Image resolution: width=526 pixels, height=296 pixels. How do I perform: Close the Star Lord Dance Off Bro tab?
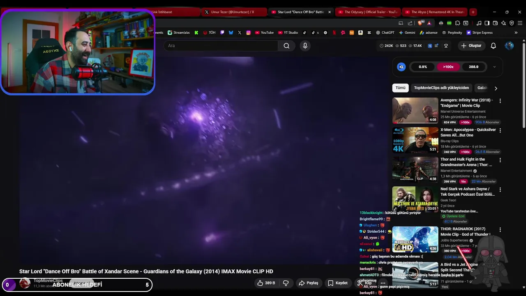click(x=329, y=12)
